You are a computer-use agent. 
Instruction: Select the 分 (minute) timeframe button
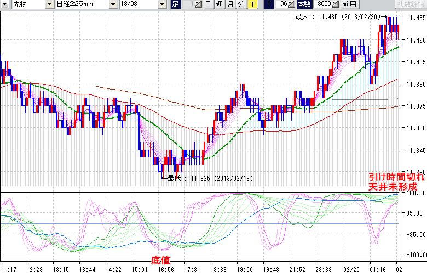tap(241, 4)
